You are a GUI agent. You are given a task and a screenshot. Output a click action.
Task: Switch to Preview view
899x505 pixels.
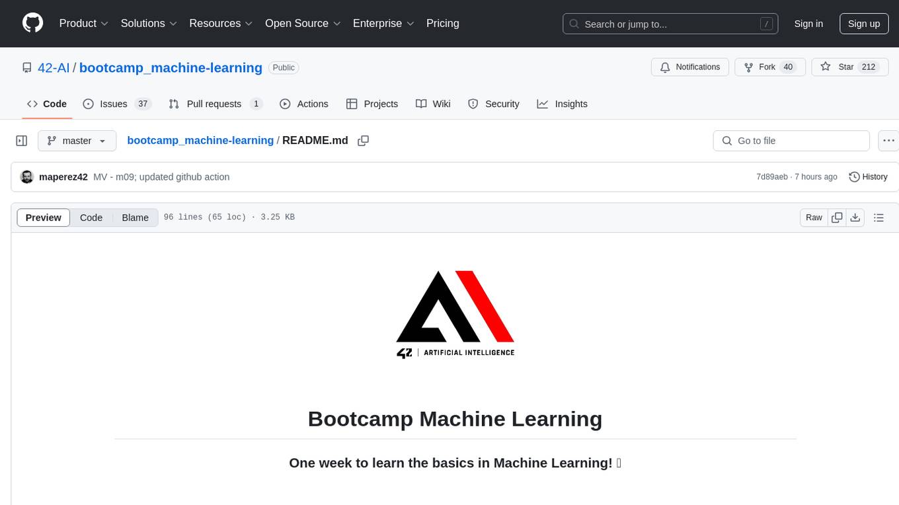tap(44, 217)
